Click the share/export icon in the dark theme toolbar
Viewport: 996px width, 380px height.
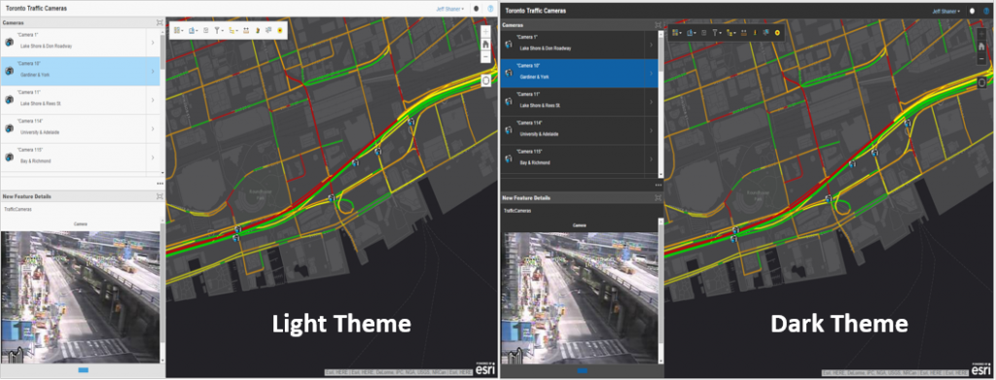point(690,32)
